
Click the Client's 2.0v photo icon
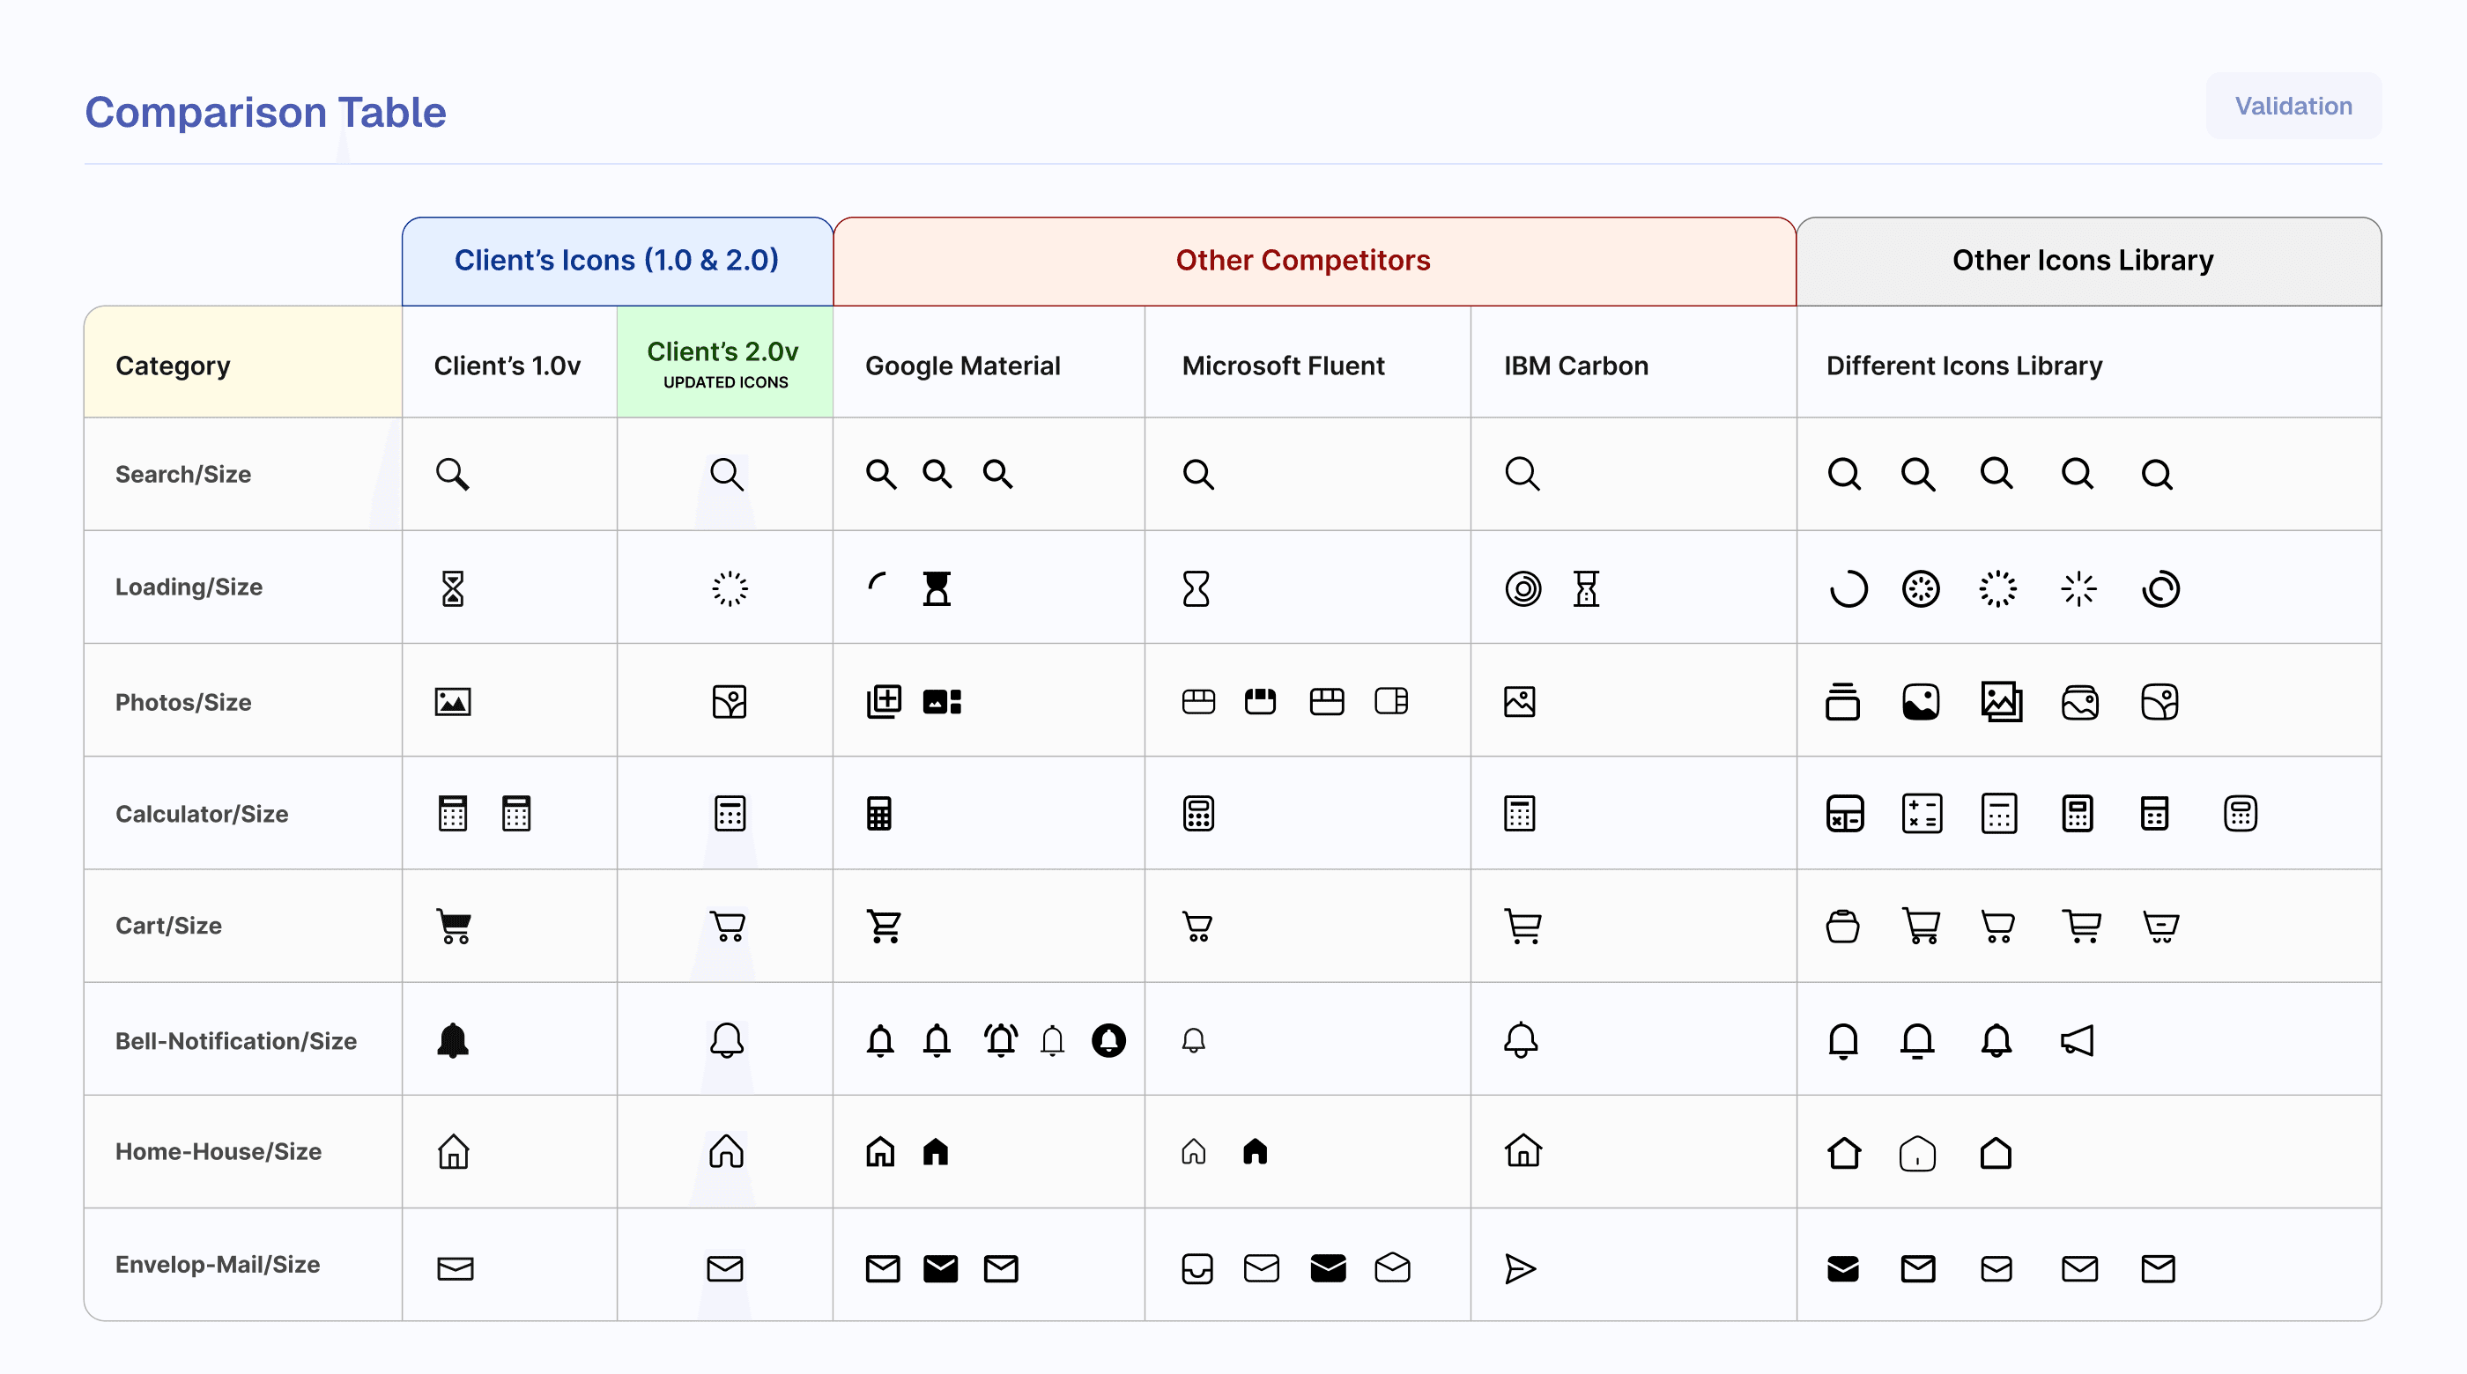point(729,701)
